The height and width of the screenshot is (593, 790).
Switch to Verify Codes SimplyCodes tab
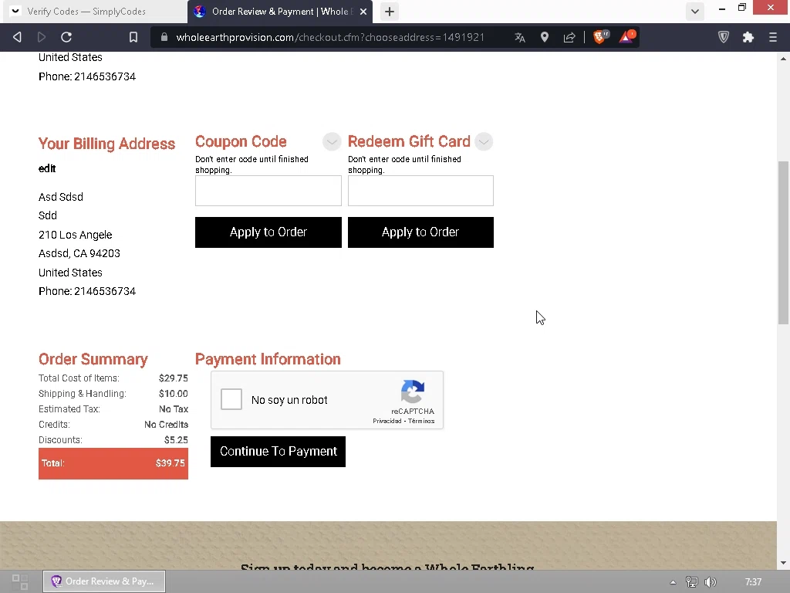tap(95, 12)
